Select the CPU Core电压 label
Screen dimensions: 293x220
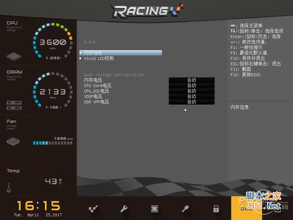point(98,86)
